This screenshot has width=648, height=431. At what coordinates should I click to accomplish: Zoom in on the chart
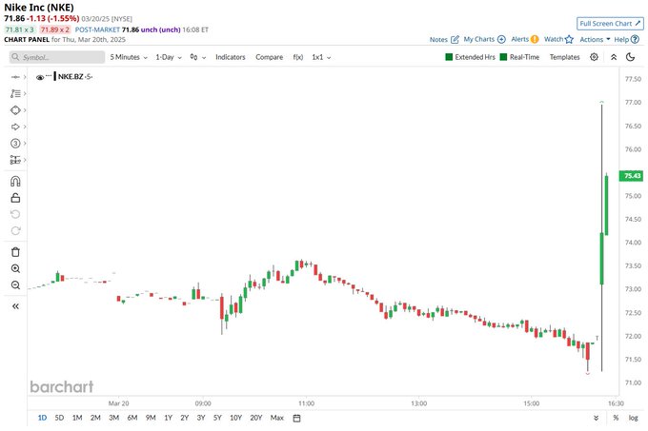15,269
